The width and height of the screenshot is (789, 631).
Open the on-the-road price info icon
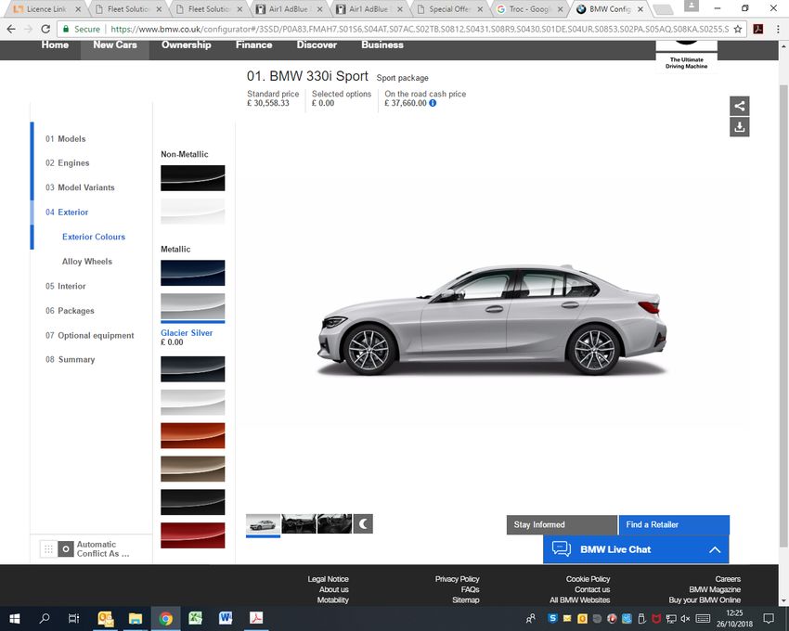coord(433,103)
